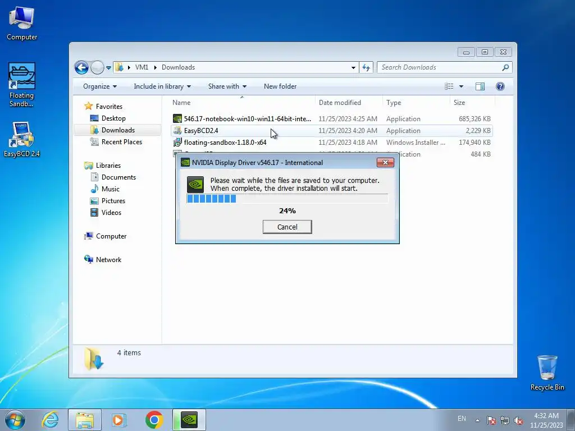Toggle the preview pane
Screen dimensions: 575x431
coord(480,86)
